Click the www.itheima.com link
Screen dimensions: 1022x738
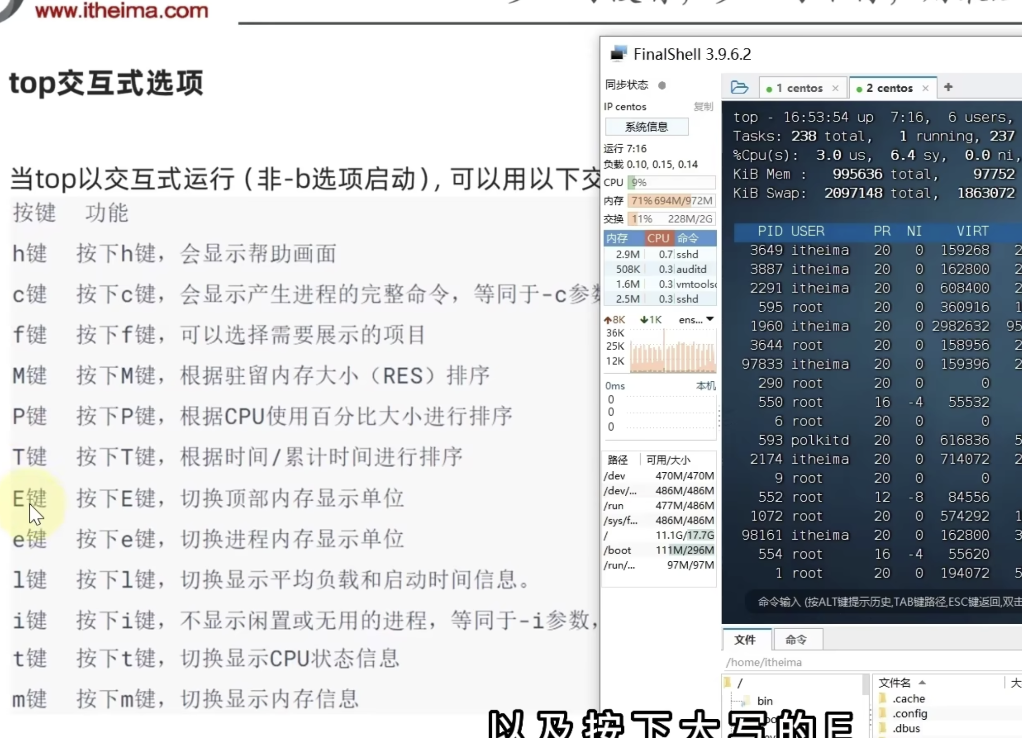tap(122, 10)
